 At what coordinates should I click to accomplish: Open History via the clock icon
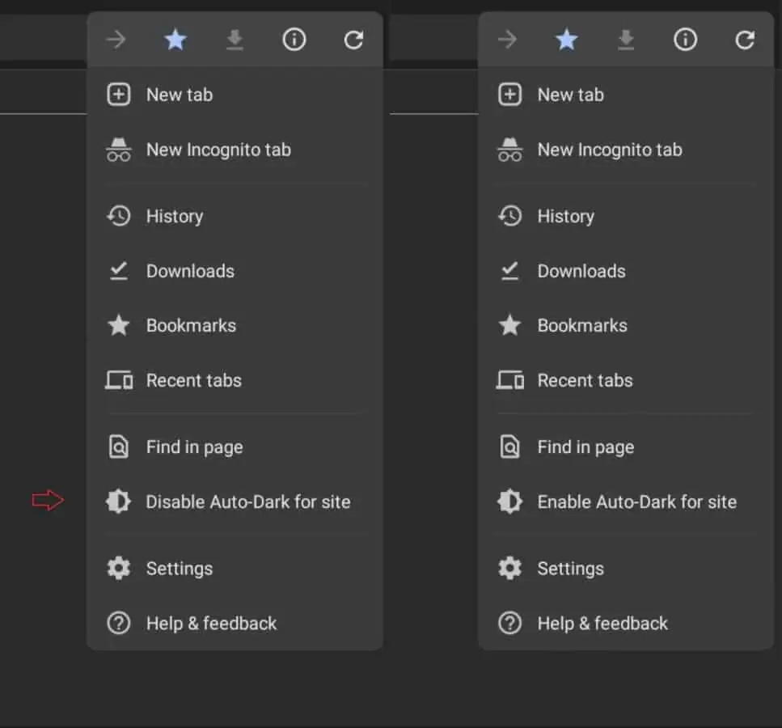coord(118,216)
